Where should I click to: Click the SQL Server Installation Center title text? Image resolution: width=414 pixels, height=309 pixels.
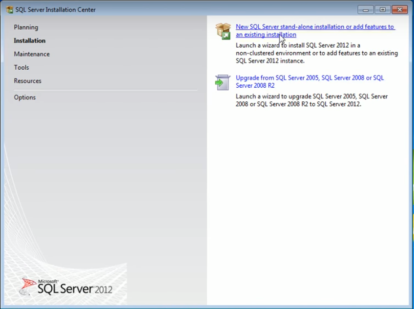click(56, 10)
